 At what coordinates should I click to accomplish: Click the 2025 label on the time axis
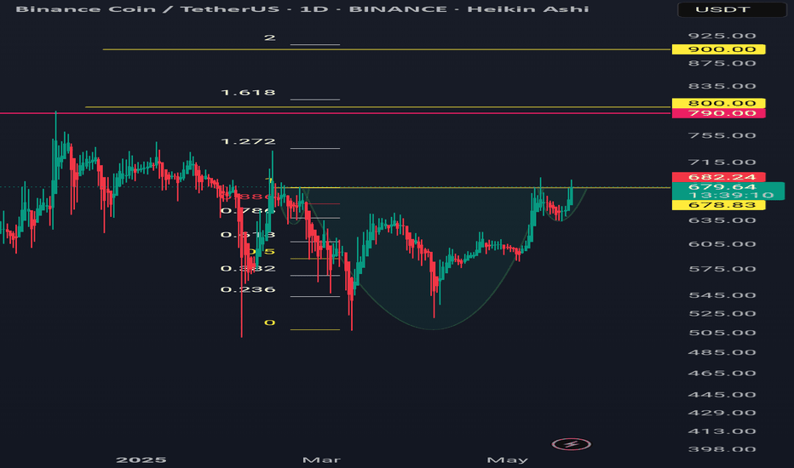pos(141,459)
